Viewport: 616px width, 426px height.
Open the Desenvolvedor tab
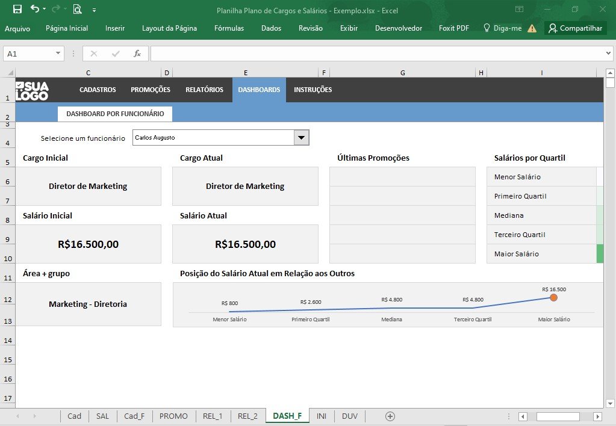pyautogui.click(x=399, y=28)
